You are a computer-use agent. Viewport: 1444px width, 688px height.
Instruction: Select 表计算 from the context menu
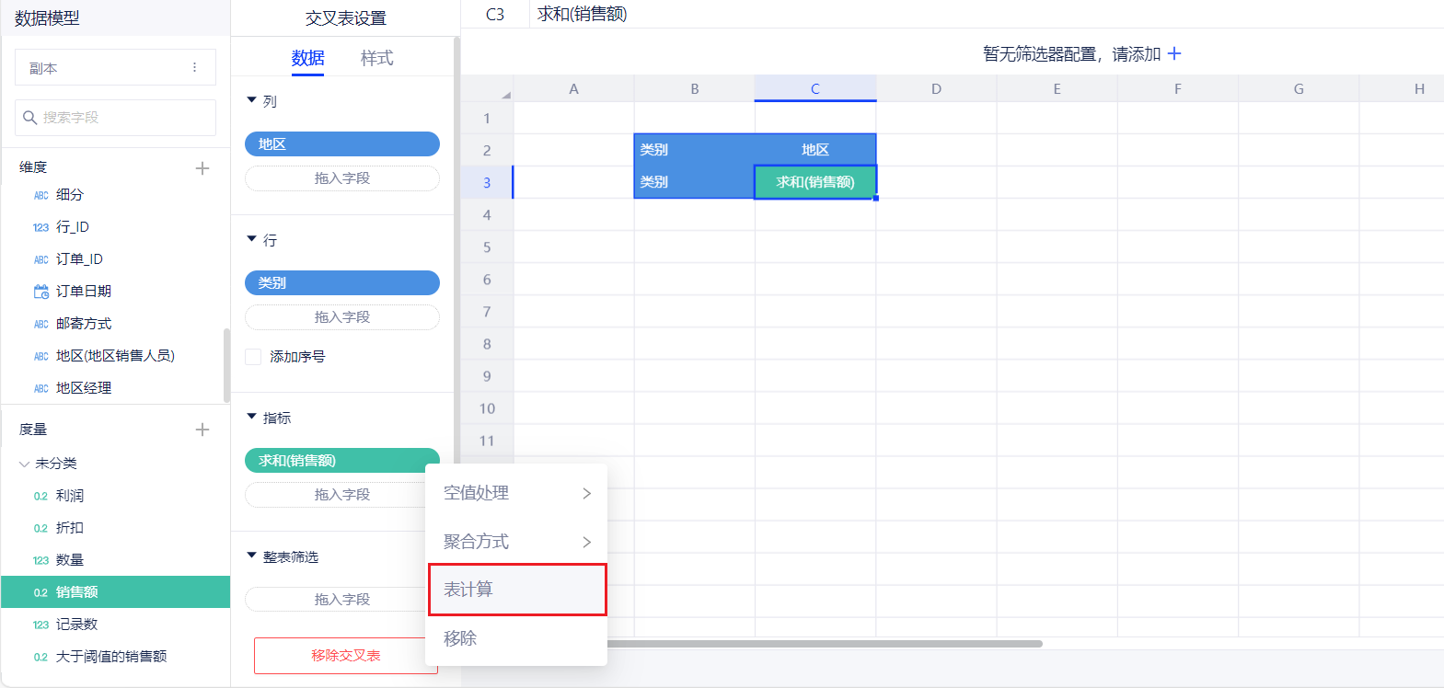(x=517, y=590)
